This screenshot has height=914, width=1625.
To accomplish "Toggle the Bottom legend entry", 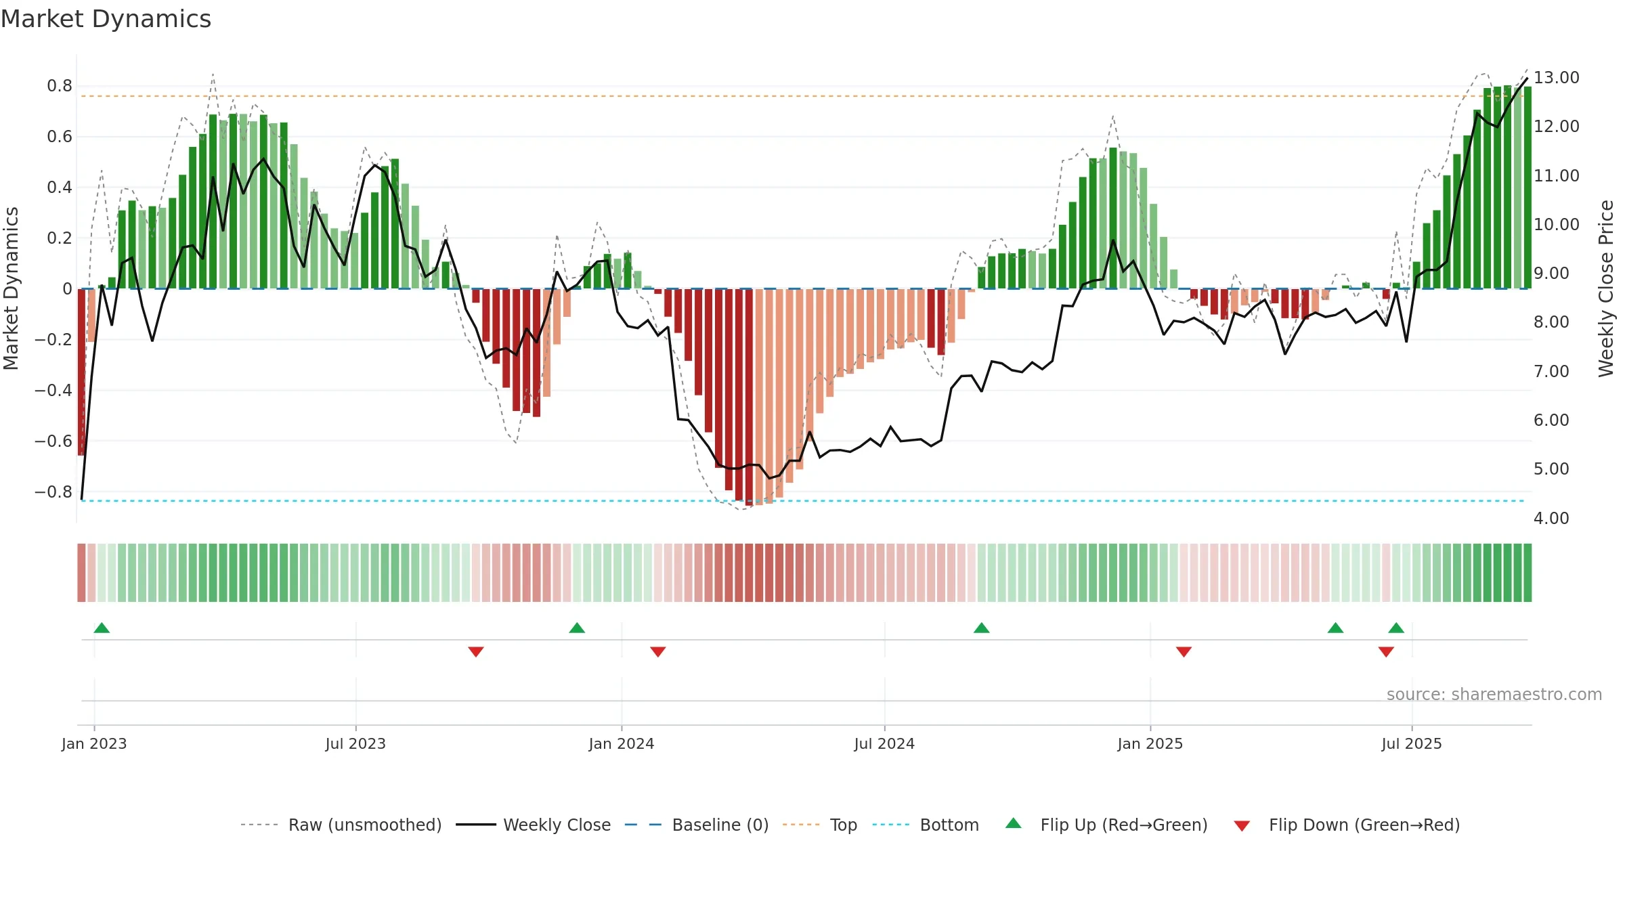I will [x=926, y=825].
